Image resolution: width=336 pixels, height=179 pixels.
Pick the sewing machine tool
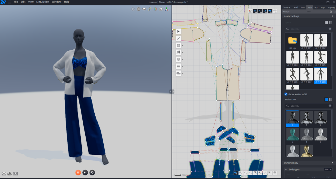click(x=178, y=52)
